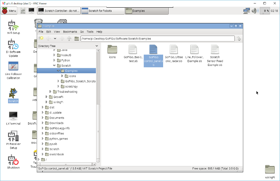Image resolution: width=280 pixels, height=181 pixels.
Task: Open the network status tray icon
Action: 246,11
